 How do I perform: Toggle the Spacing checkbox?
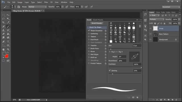click(110, 71)
